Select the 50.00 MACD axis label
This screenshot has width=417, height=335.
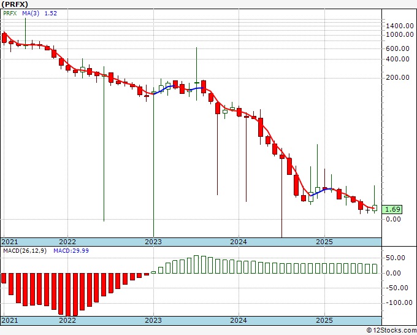point(395,258)
